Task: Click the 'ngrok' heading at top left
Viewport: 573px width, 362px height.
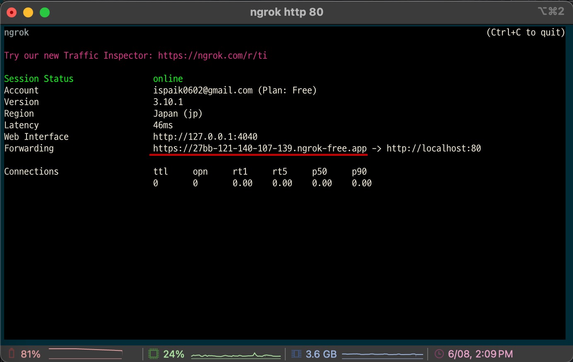Action: pyautogui.click(x=17, y=32)
